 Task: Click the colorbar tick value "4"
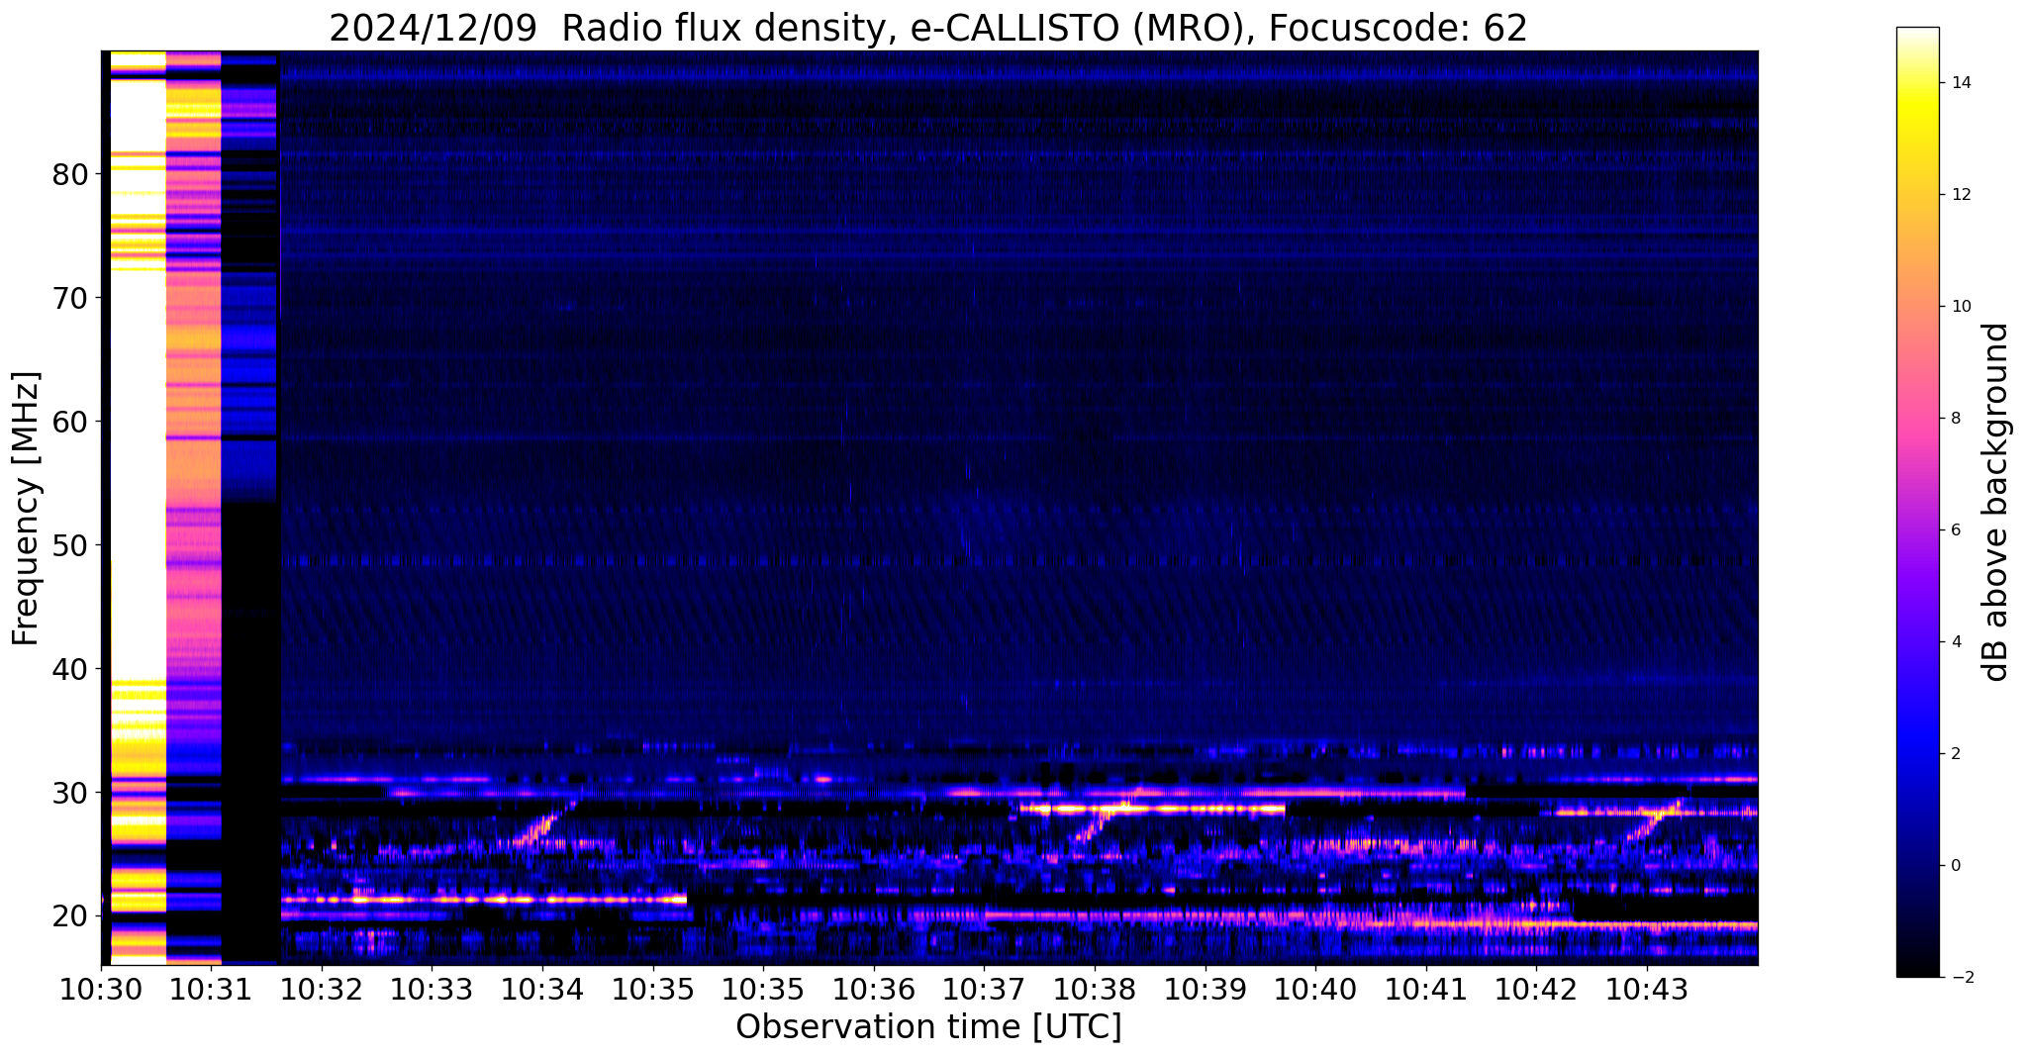pos(1955,642)
